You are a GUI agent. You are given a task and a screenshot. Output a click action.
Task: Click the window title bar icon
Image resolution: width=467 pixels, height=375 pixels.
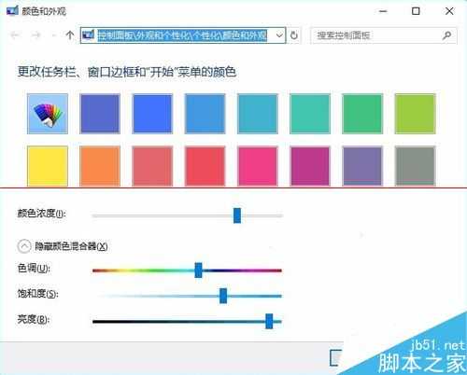tap(12, 11)
